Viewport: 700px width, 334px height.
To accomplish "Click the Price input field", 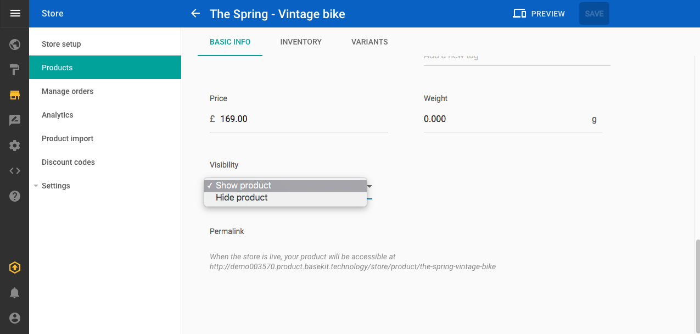I will (299, 119).
